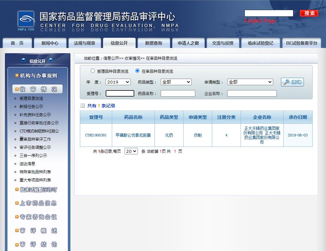This screenshot has width=326, height=251.
Task: Click the NMPA CDE logo
Action: coord(26,21)
